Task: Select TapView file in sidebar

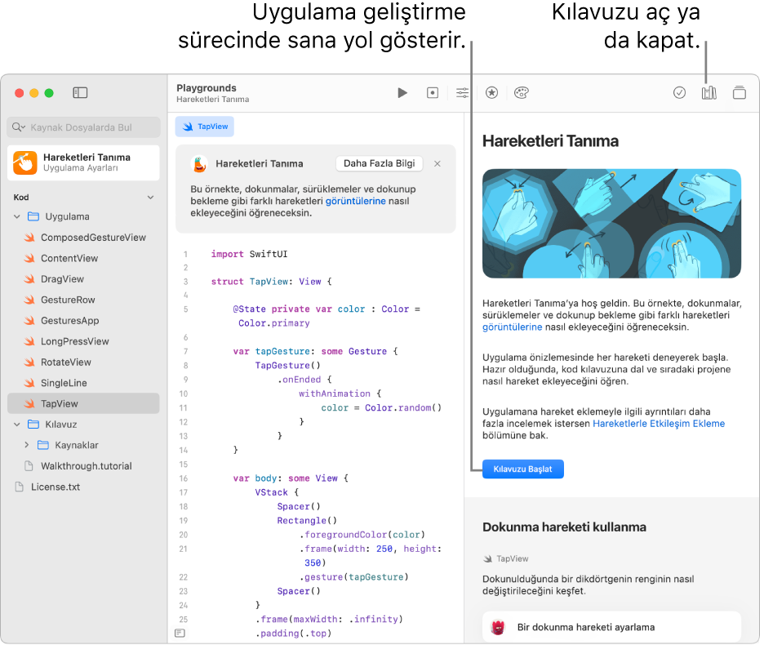Action: 84,403
